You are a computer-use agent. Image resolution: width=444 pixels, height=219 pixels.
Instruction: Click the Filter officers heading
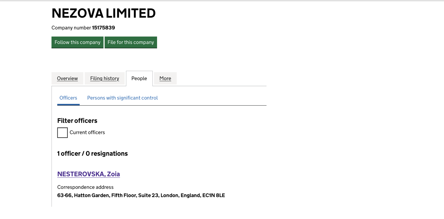tap(77, 121)
